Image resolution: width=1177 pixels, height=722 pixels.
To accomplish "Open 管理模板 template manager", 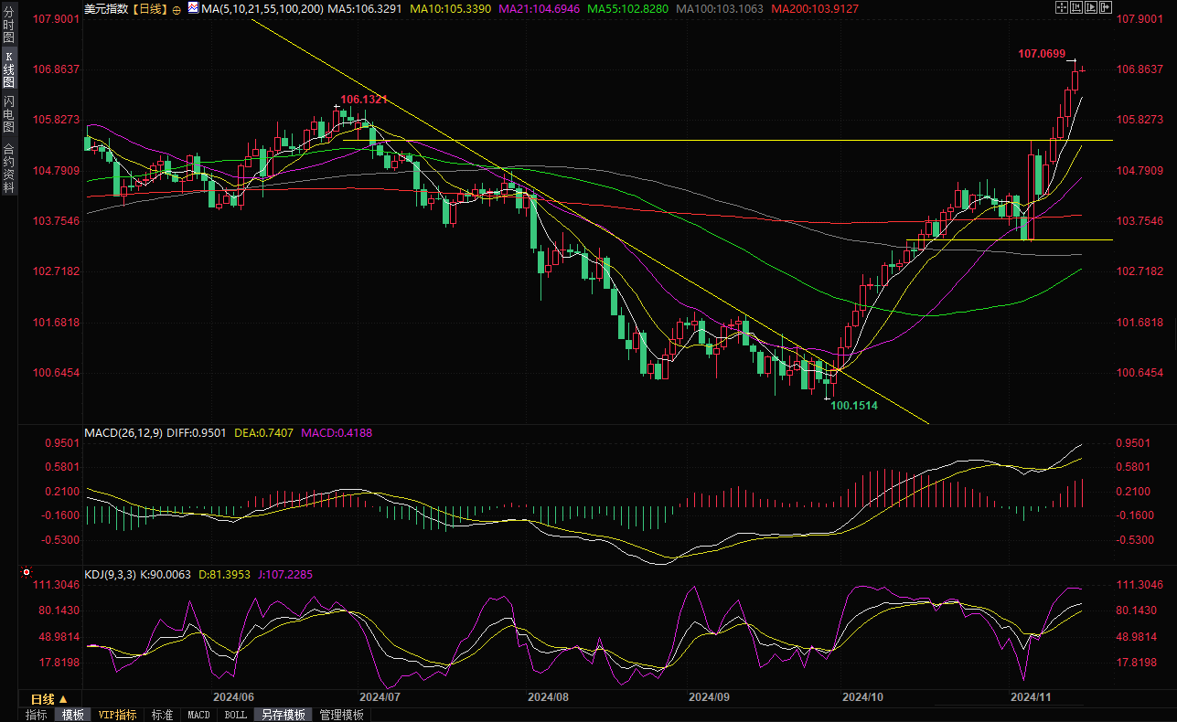I will pyautogui.click(x=341, y=715).
